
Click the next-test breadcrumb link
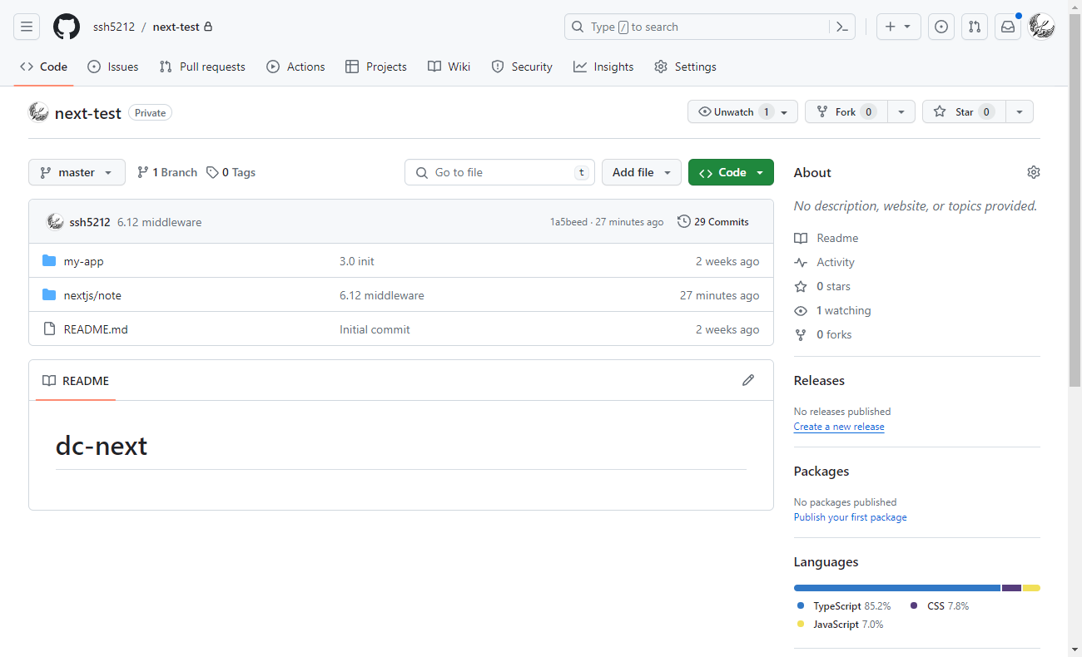pyautogui.click(x=176, y=27)
